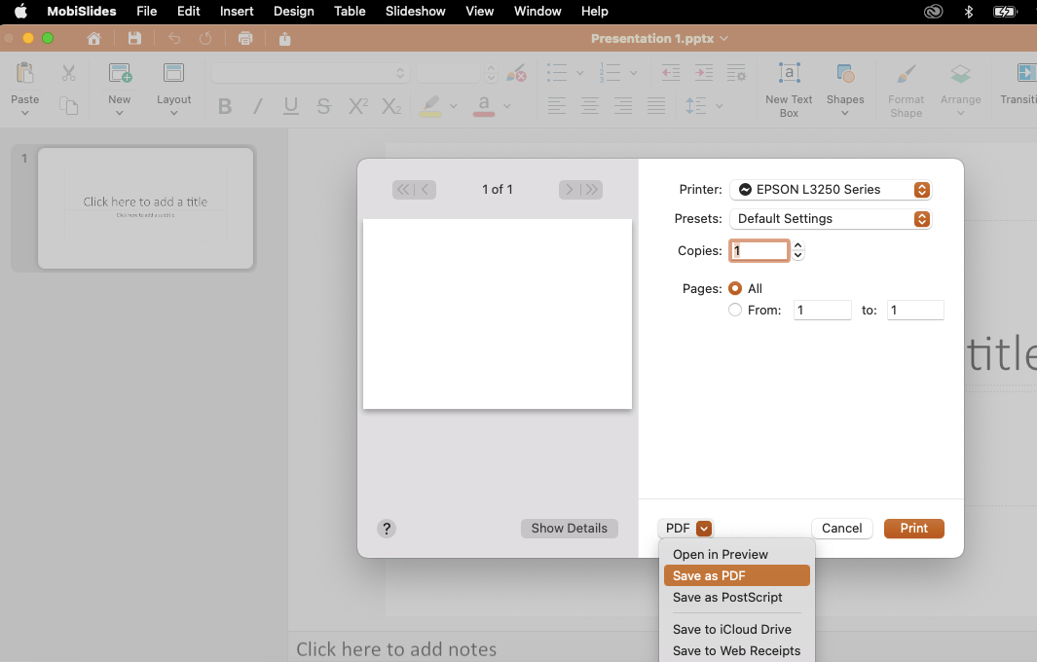Choose Save to Web Receipts
The height and width of the screenshot is (662, 1037).
pyautogui.click(x=737, y=650)
